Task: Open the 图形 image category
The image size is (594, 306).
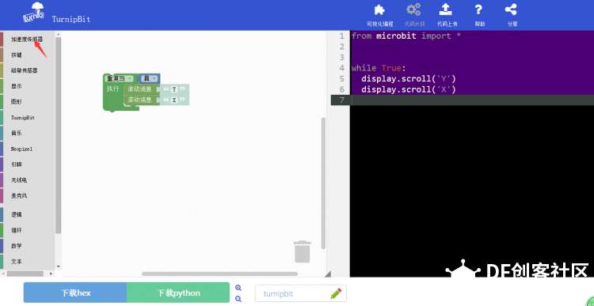Action: point(17,102)
